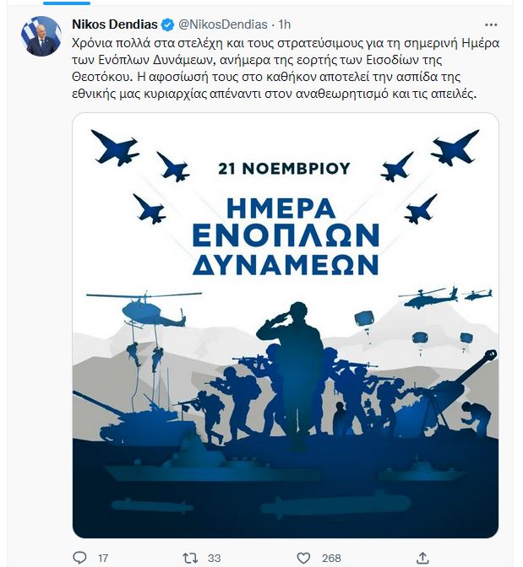Screen dimensions: 523x567
Task: Select the blue active tab indicator
Action: coord(67,3)
